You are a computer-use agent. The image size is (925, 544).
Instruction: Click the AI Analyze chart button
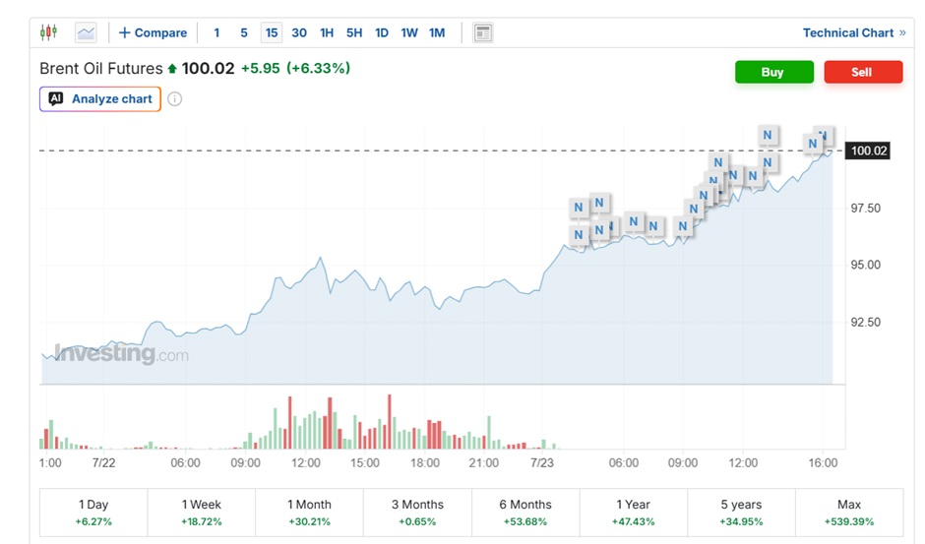click(100, 99)
